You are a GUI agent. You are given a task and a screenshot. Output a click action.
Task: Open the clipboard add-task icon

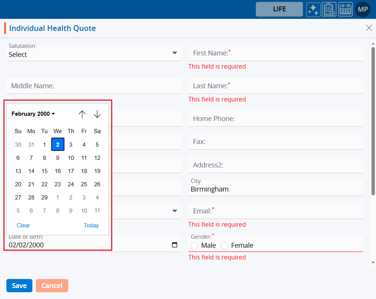(x=329, y=9)
